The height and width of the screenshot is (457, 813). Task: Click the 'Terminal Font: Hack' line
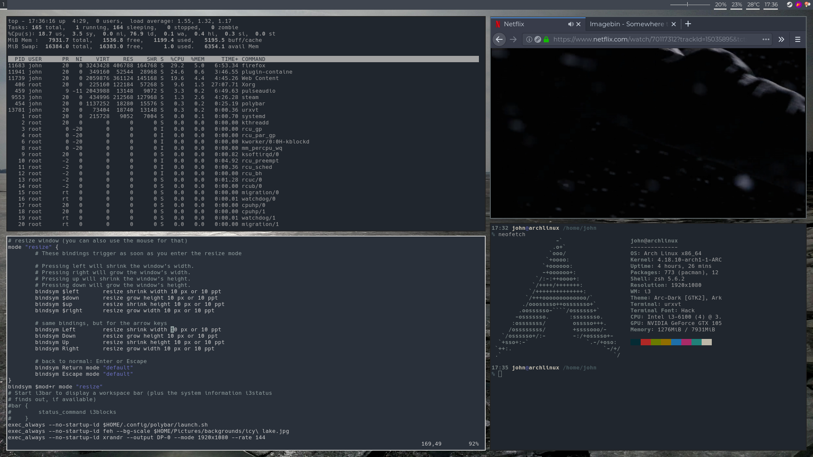point(662,311)
